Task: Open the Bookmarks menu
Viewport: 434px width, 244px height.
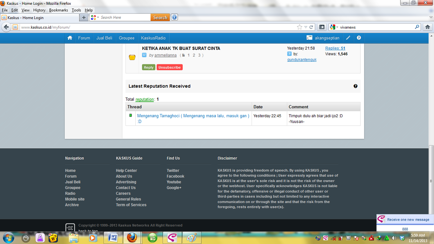Action: pyautogui.click(x=59, y=10)
